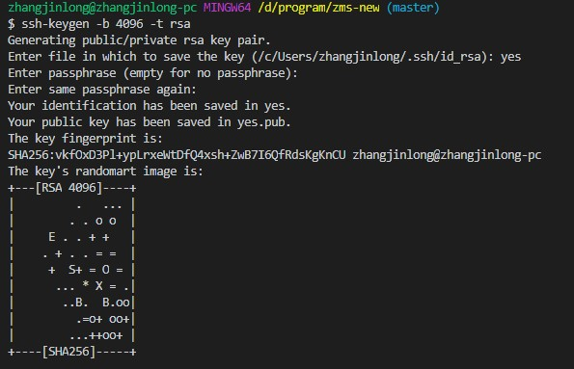This screenshot has height=369, width=574.
Task: Click 'The key fingerprint is:' line
Action: [x=85, y=139]
